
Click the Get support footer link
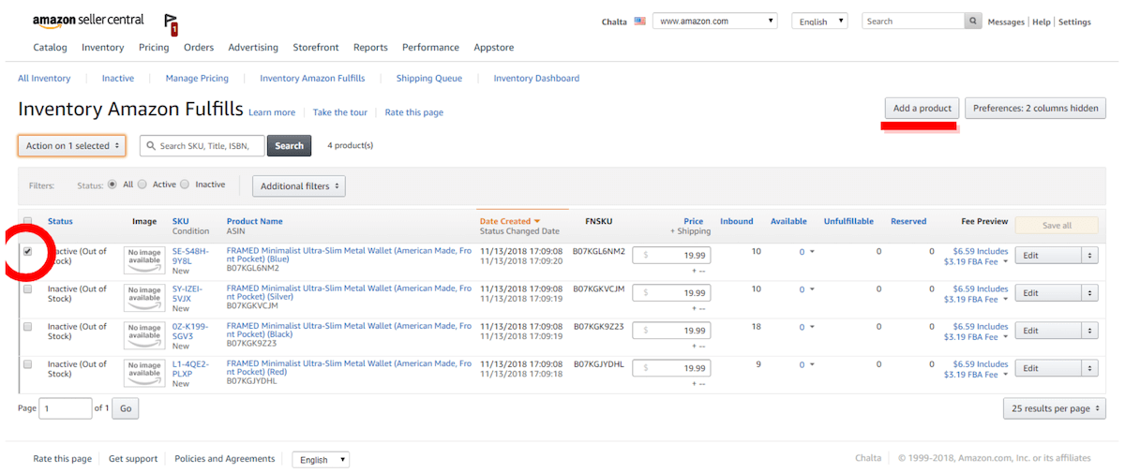(x=133, y=459)
